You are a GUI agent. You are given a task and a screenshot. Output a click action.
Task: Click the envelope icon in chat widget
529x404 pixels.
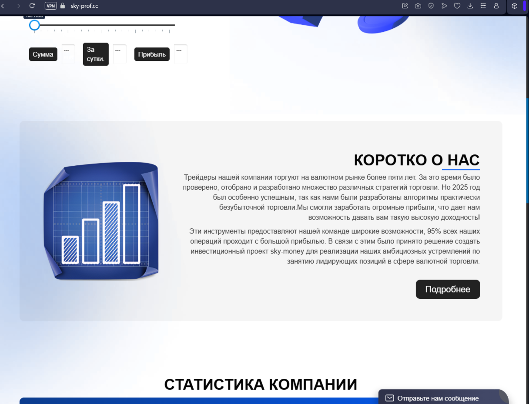tap(390, 398)
